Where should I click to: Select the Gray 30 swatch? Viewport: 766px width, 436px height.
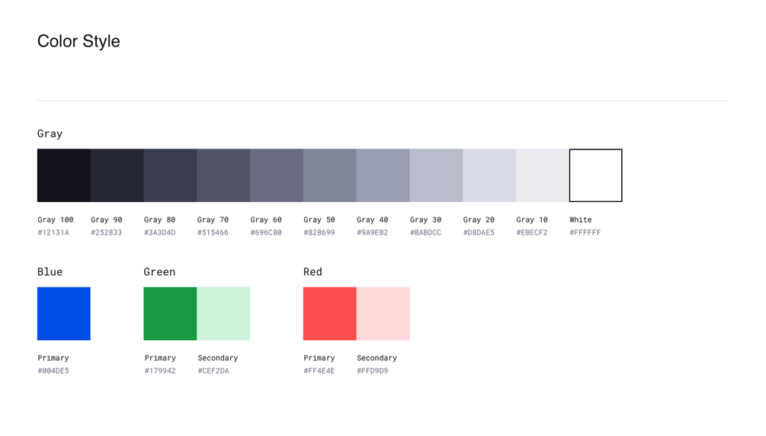436,175
